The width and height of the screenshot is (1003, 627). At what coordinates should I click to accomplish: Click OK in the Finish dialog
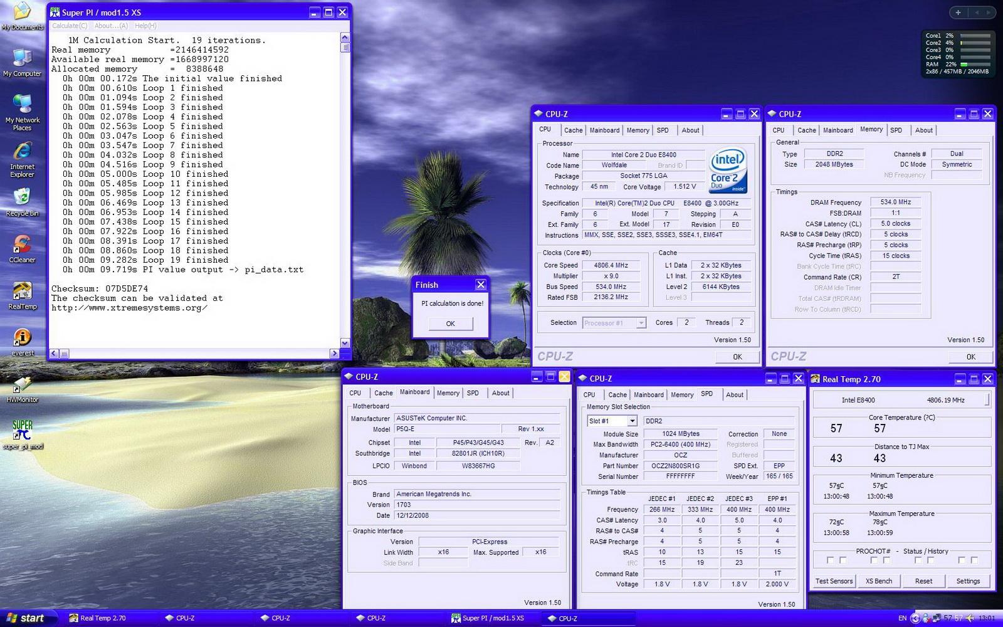(x=450, y=324)
